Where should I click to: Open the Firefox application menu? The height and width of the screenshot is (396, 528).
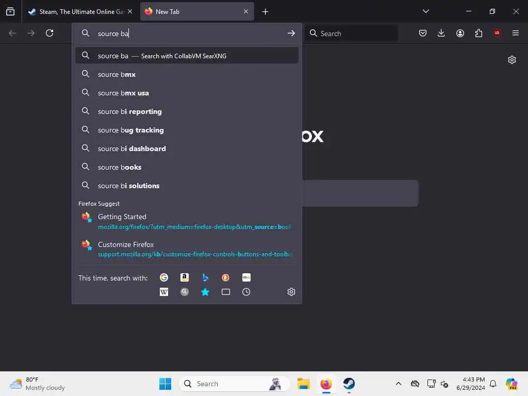pyautogui.click(x=516, y=33)
